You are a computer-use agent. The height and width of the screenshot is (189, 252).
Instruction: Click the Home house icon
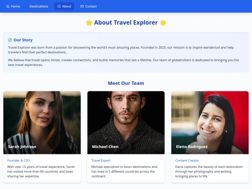[8, 6]
